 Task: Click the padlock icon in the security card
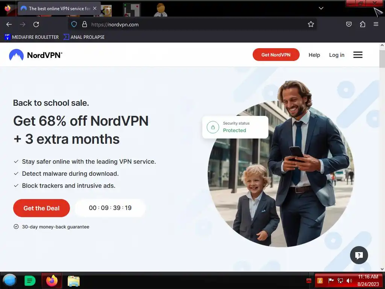[213, 127]
